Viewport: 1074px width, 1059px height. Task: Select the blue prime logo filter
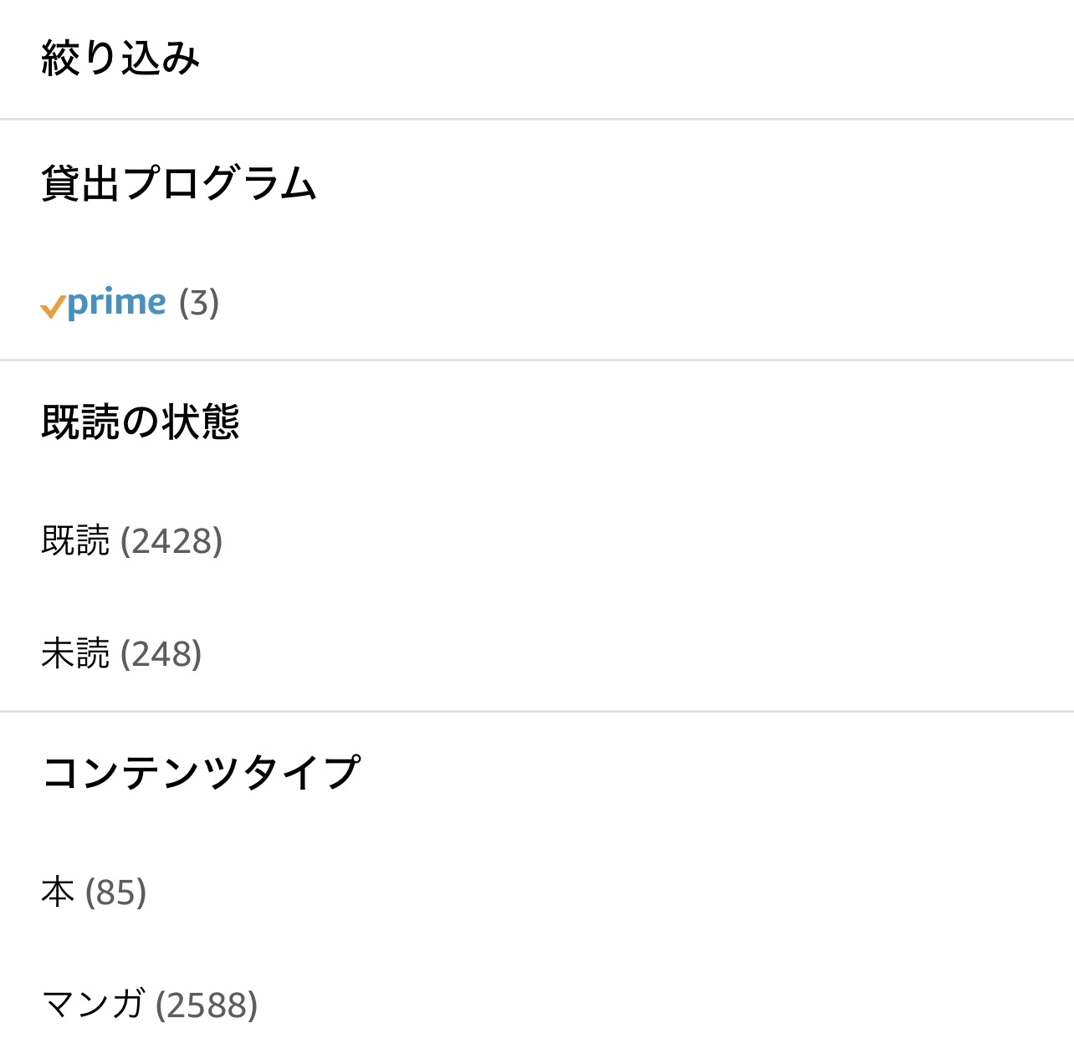117,303
